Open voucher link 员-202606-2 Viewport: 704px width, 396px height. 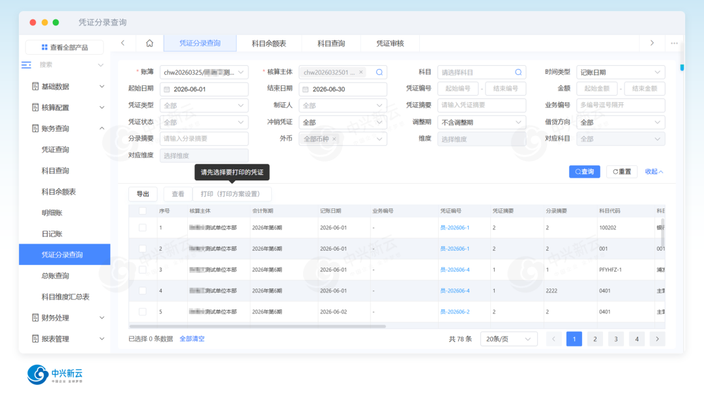point(455,312)
